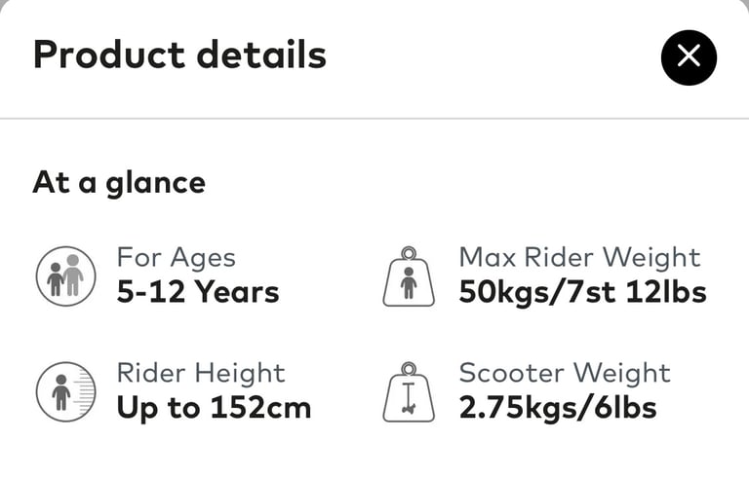Select the Product details heading

point(179,55)
